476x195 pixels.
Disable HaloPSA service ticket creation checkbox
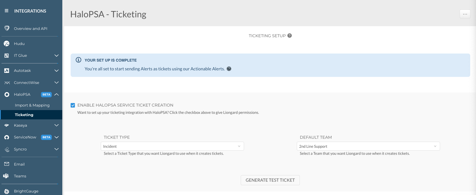(x=73, y=105)
